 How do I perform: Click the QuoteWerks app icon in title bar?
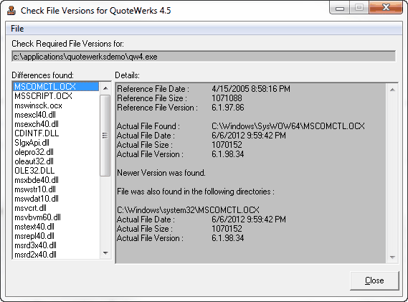coord(11,11)
